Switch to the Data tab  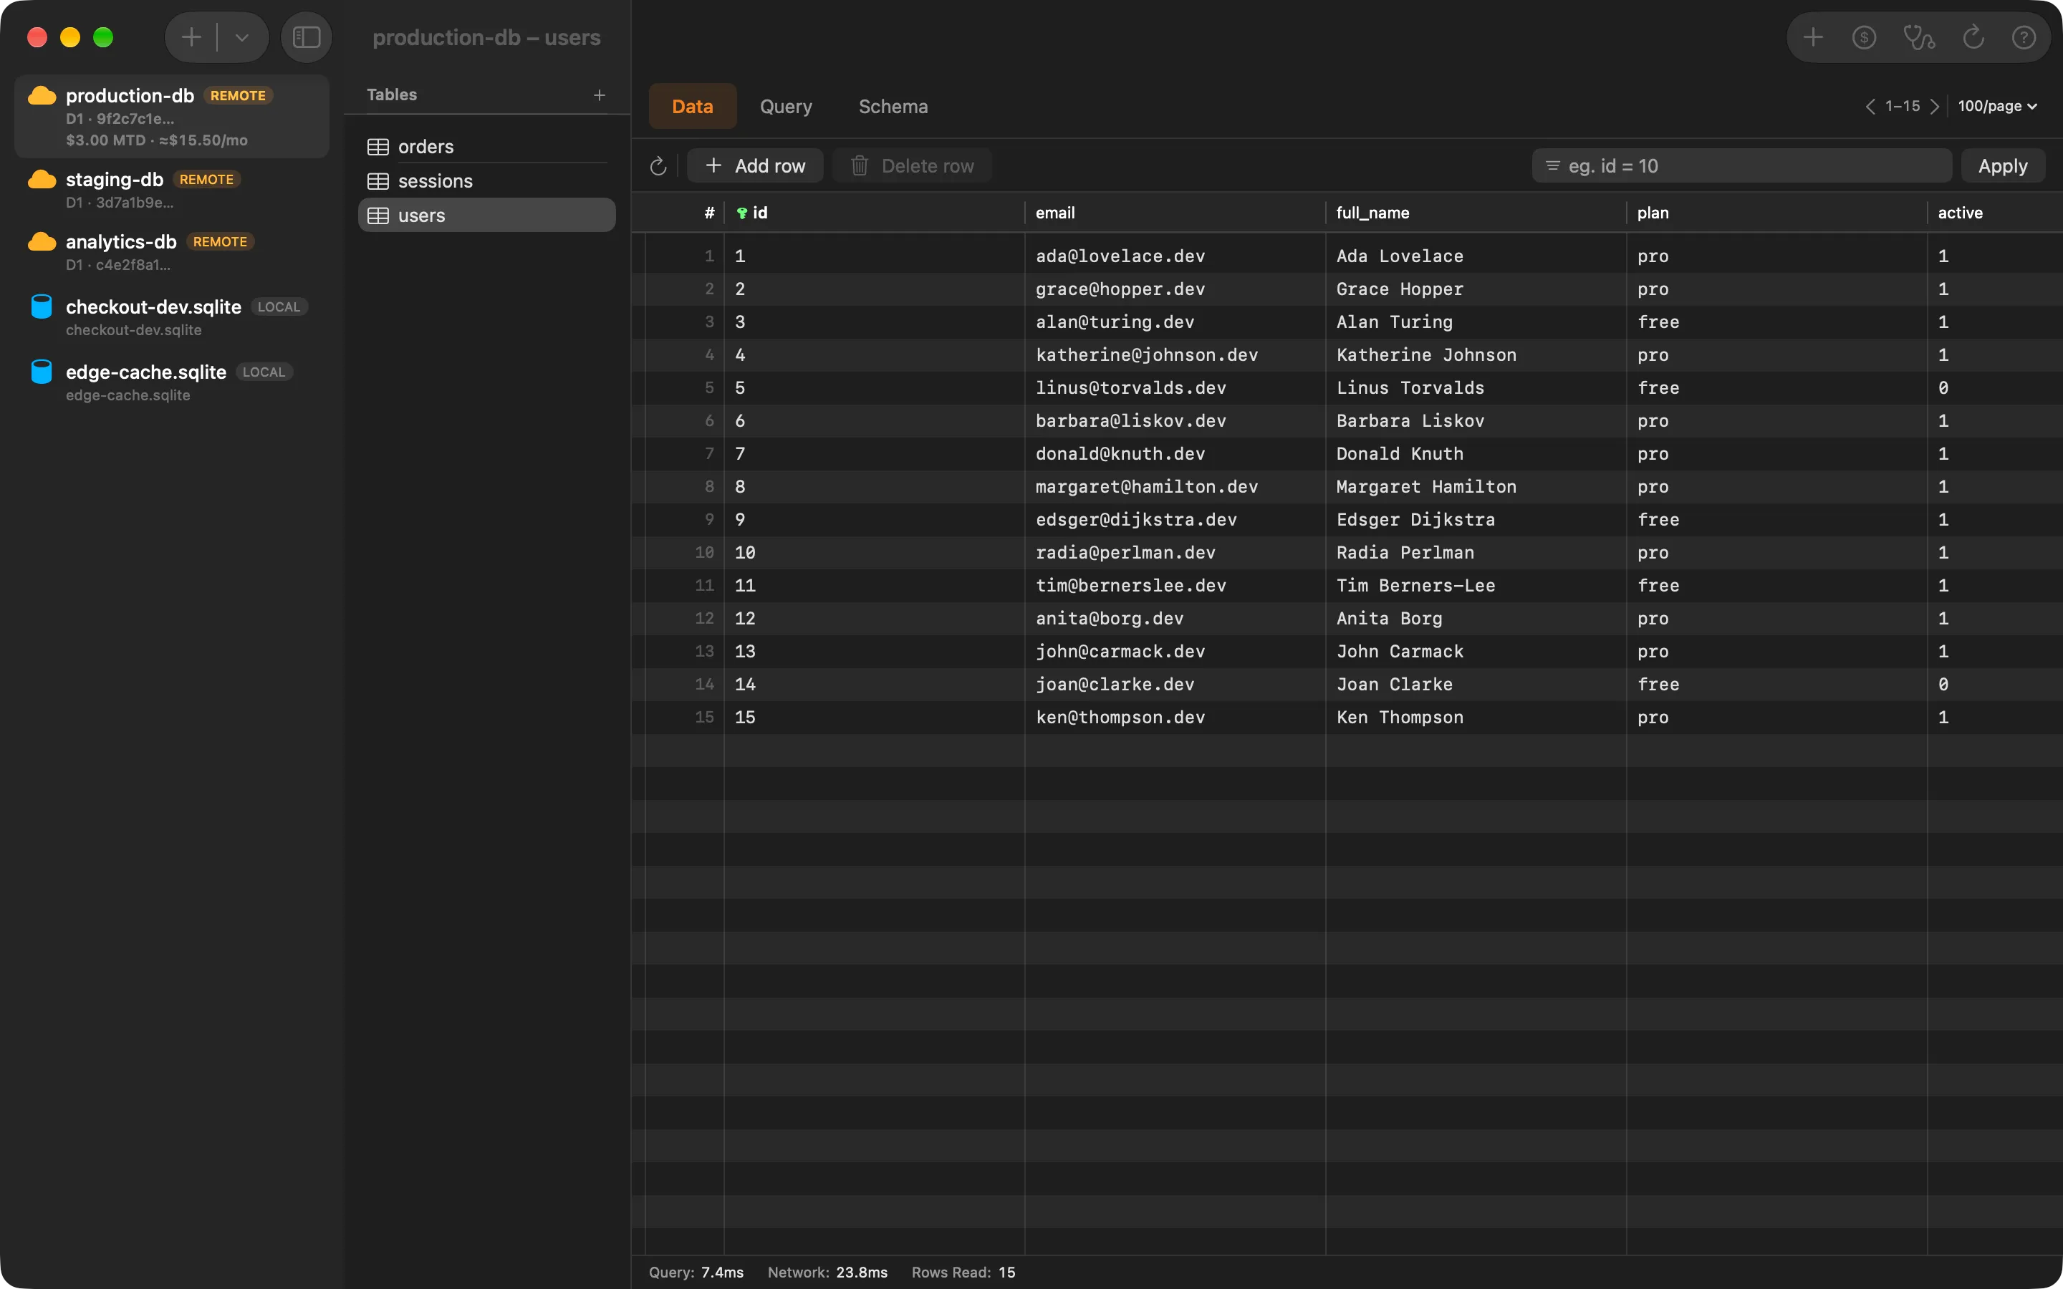point(692,107)
